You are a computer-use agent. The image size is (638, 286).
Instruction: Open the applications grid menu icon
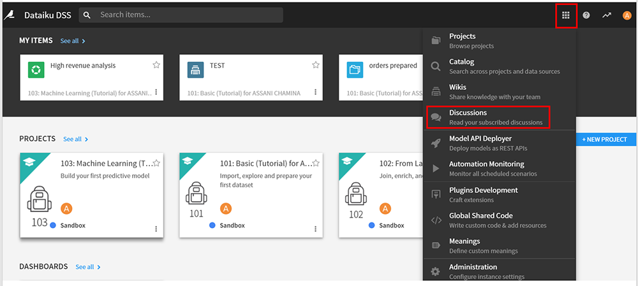(565, 15)
